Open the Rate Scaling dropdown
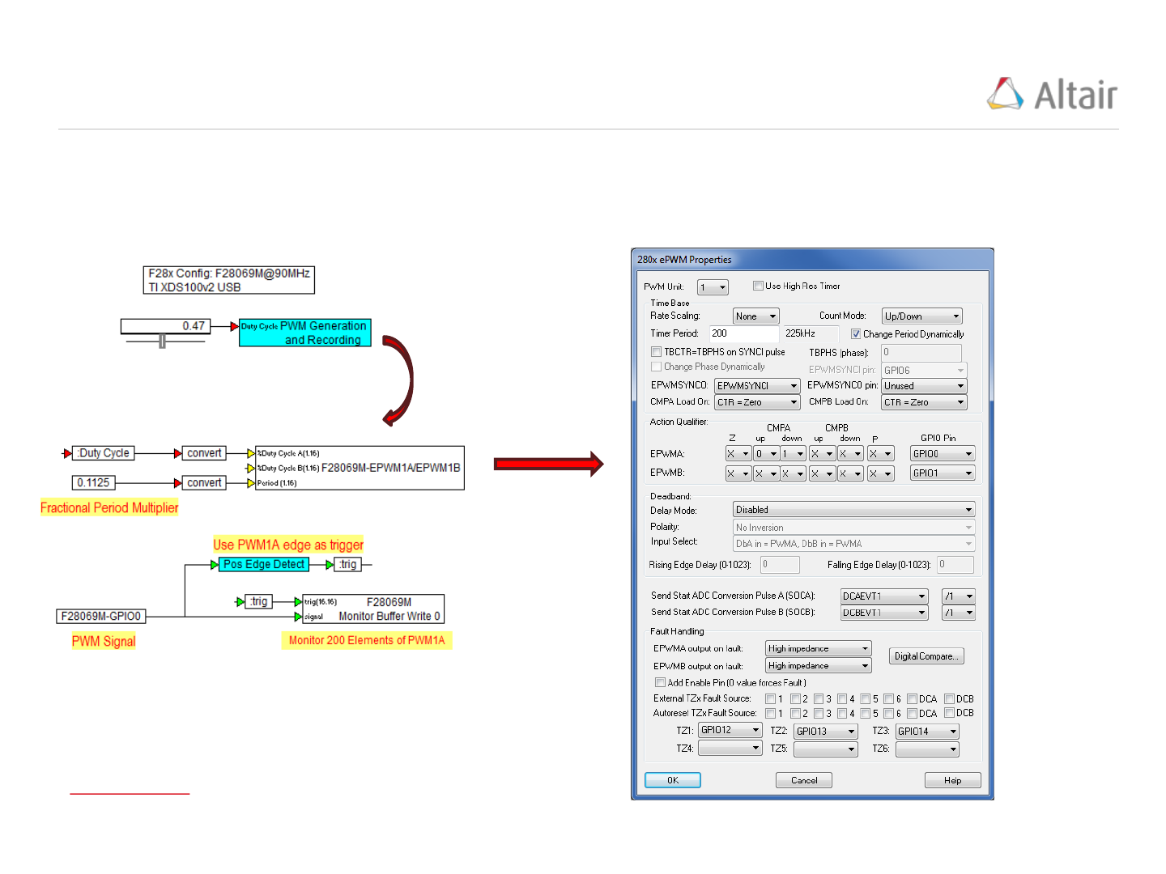This screenshot has height=874, width=1166. click(x=756, y=316)
